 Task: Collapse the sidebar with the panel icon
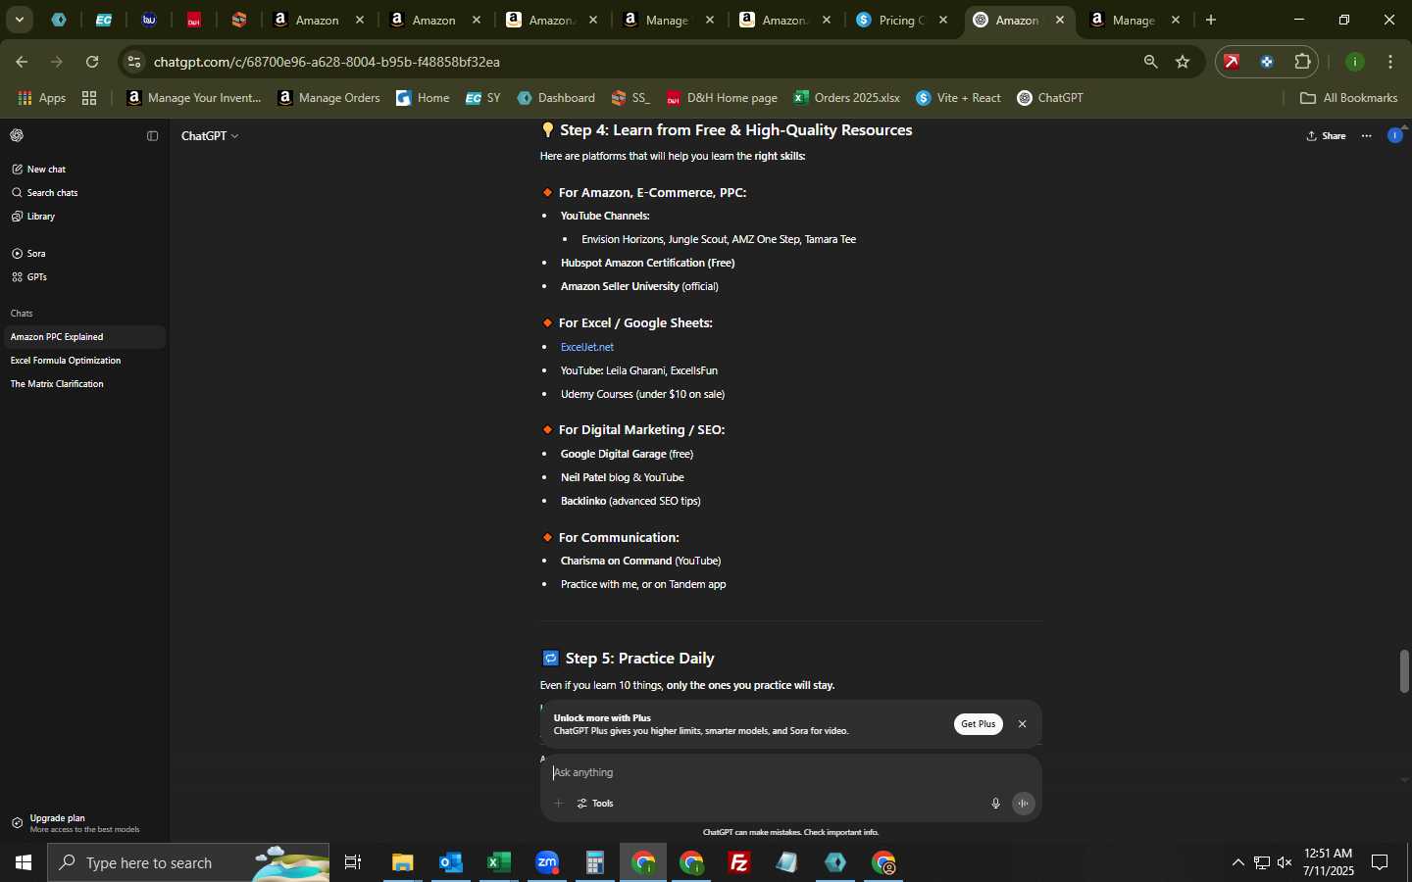152,135
